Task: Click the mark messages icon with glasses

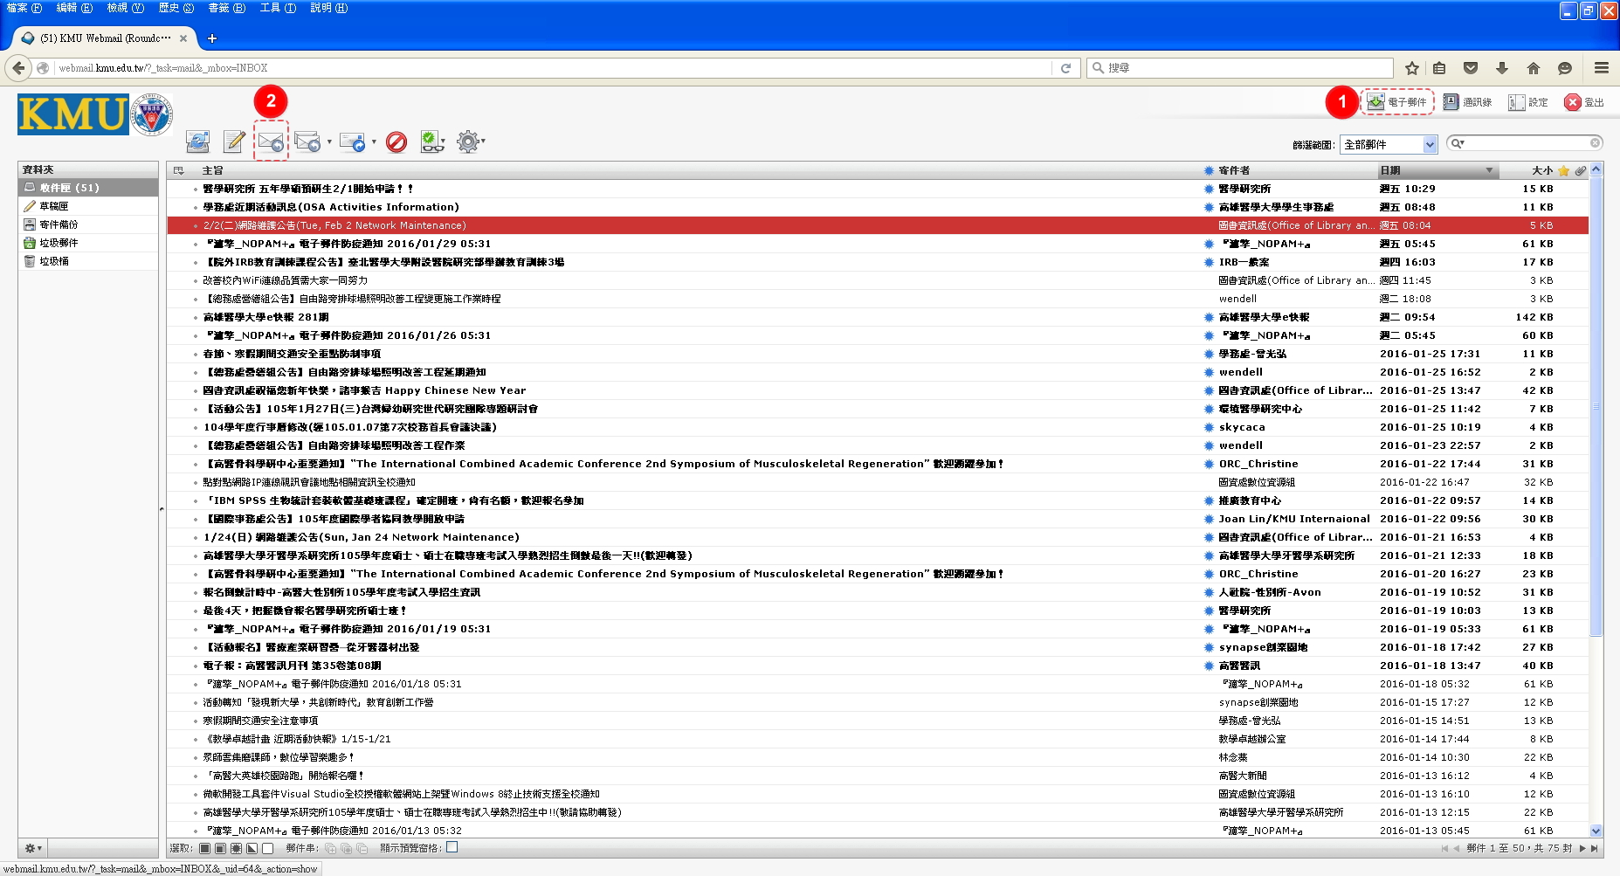Action: [x=431, y=141]
